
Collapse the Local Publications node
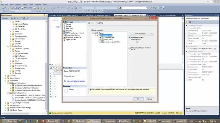(8, 83)
